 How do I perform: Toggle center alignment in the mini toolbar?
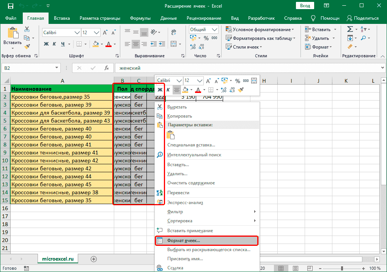coord(176,90)
